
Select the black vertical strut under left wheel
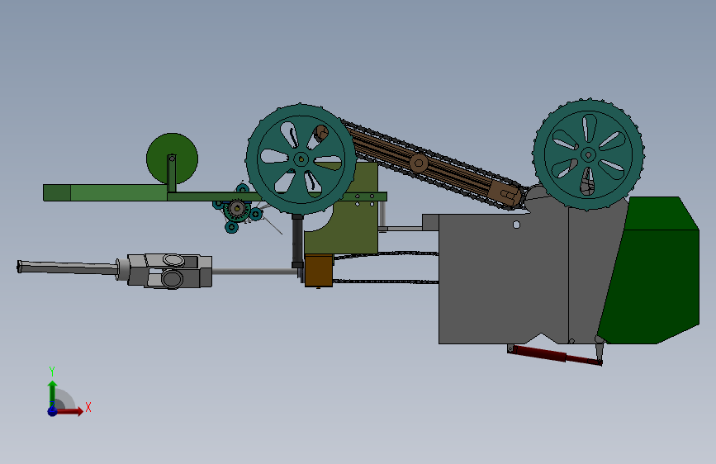297,241
